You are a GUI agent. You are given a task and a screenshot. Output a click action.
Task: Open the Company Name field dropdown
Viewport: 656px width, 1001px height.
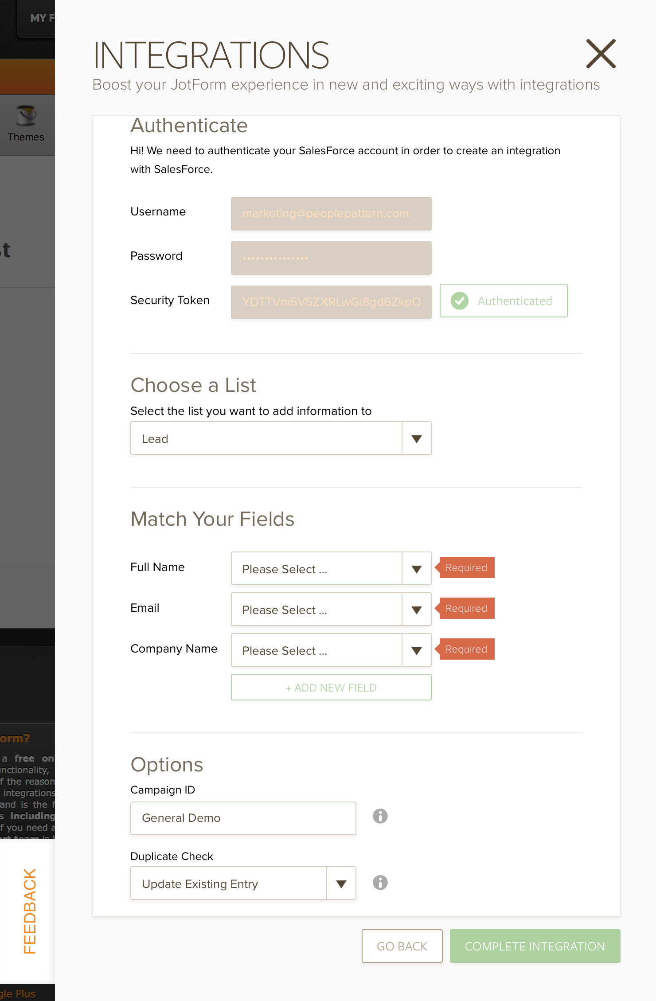pos(331,650)
